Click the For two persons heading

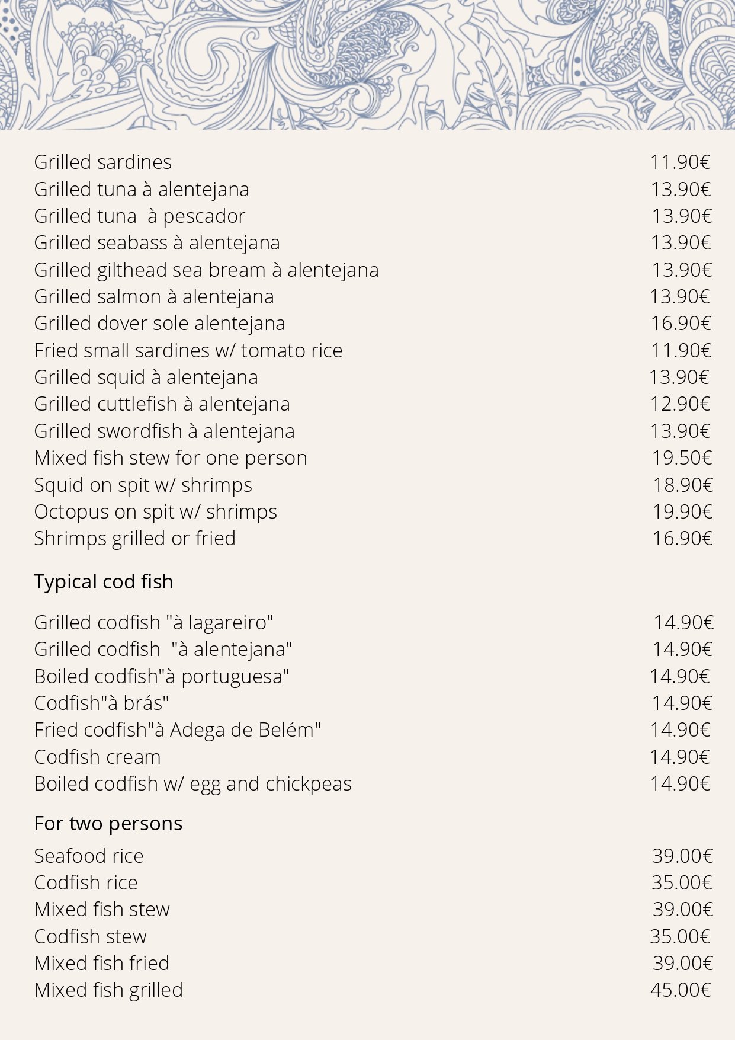[108, 824]
